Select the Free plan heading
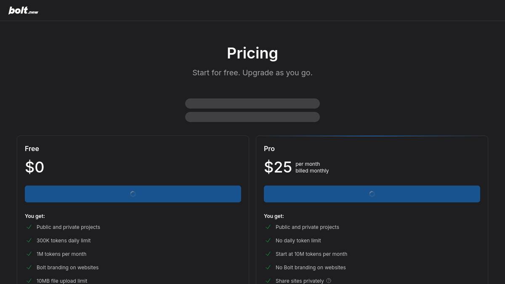Image resolution: width=505 pixels, height=284 pixels. [x=32, y=149]
